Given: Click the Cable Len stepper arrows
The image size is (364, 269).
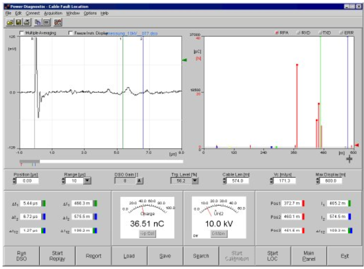Looking at the screenshot, I should click(x=224, y=181).
